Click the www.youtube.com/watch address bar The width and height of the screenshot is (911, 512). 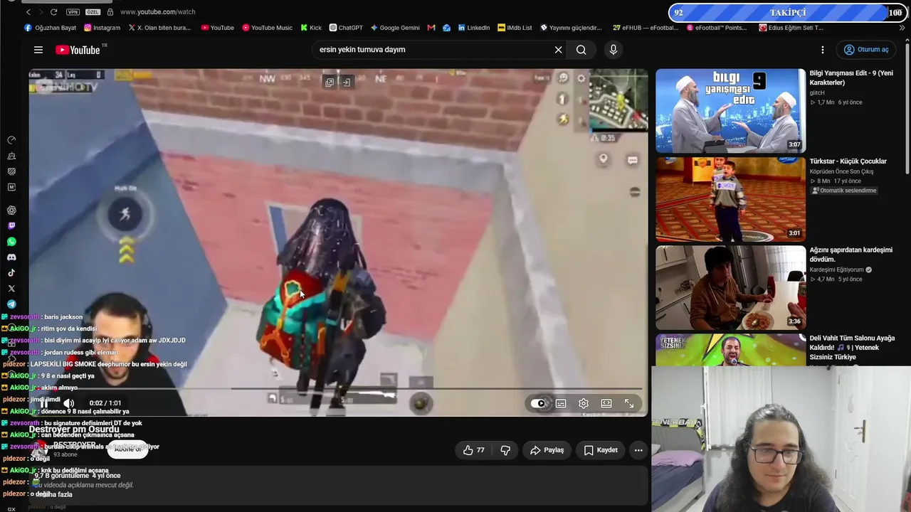point(158,12)
